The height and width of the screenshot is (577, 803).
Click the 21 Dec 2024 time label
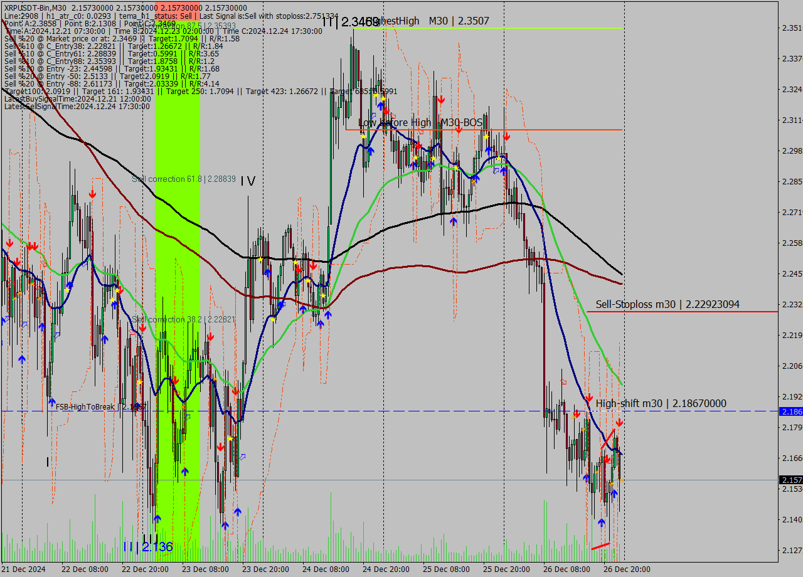pyautogui.click(x=24, y=569)
